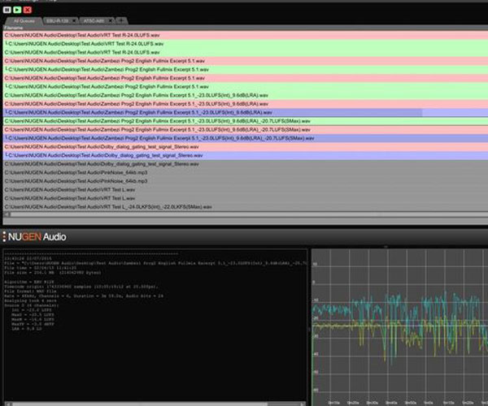Select pink Dolby_dialog_gating_test_signal_Stereo.wav row
Viewport: 488px width, 406px height.
pos(246,147)
